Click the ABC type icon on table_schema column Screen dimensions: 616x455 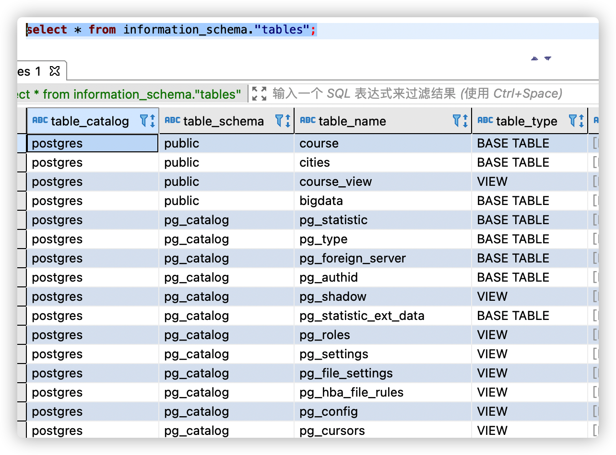pos(172,121)
